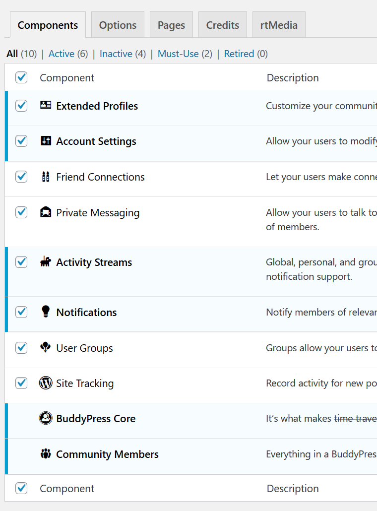This screenshot has height=511, width=377.
Task: Click 'Notify members of relevant' description text
Action: (321, 312)
